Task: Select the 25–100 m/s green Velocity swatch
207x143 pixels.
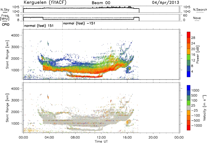Action: pyautogui.click(x=189, y=103)
